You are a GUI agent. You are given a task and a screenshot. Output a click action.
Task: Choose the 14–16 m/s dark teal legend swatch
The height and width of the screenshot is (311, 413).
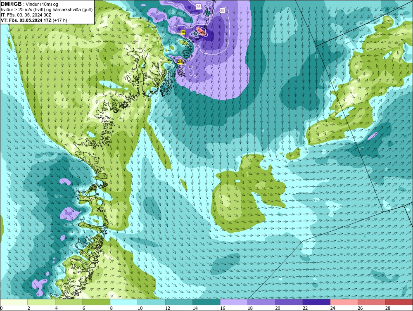coord(206,302)
